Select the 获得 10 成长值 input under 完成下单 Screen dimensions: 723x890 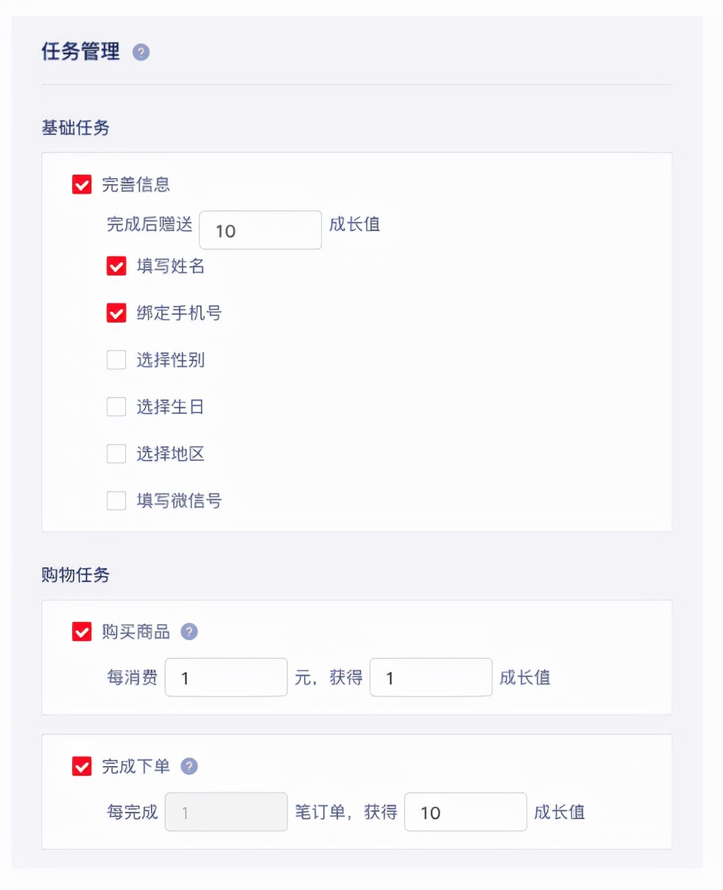(x=465, y=812)
